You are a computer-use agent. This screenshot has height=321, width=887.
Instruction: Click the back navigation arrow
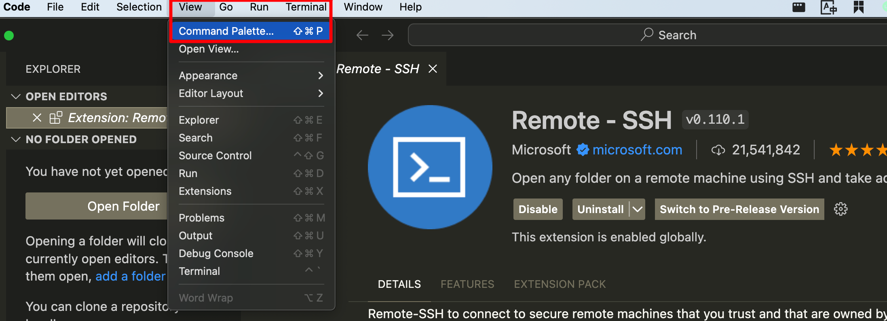pos(362,35)
